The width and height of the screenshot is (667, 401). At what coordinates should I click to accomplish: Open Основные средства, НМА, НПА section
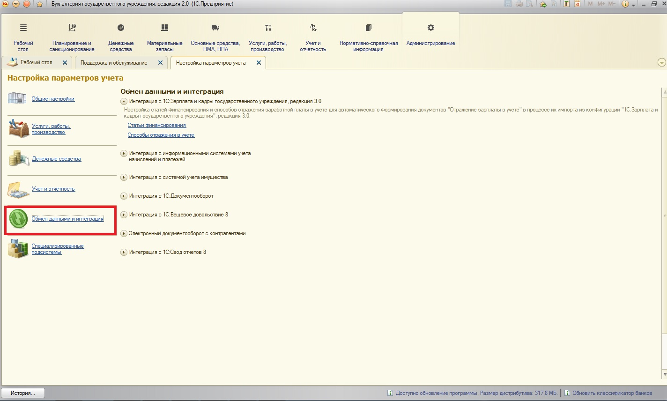coord(215,37)
